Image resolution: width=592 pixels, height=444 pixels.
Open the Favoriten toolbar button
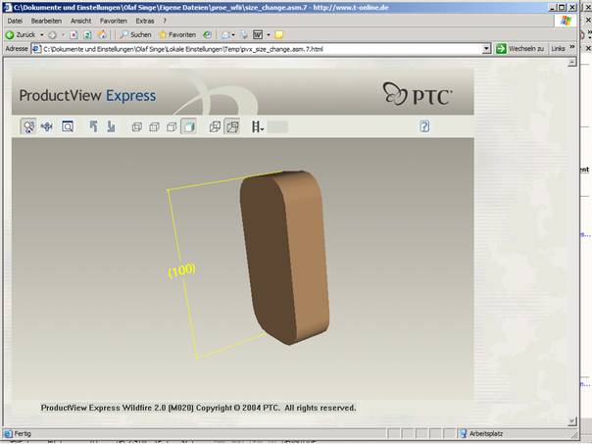click(x=177, y=34)
